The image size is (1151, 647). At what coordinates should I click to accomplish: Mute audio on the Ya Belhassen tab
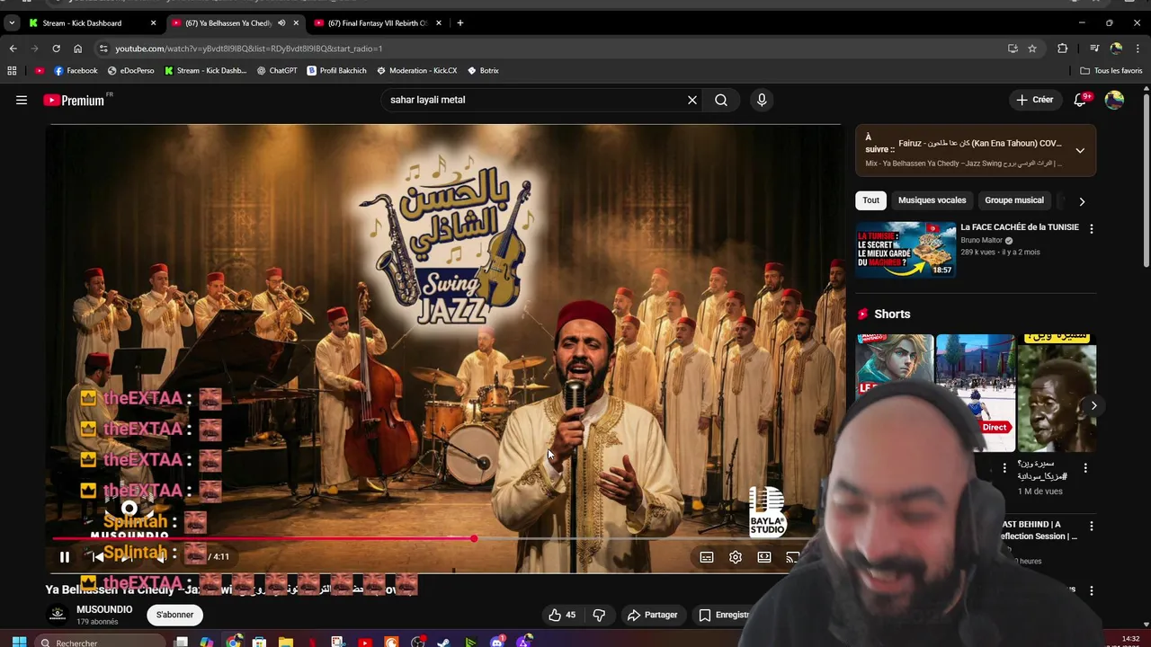(x=281, y=22)
